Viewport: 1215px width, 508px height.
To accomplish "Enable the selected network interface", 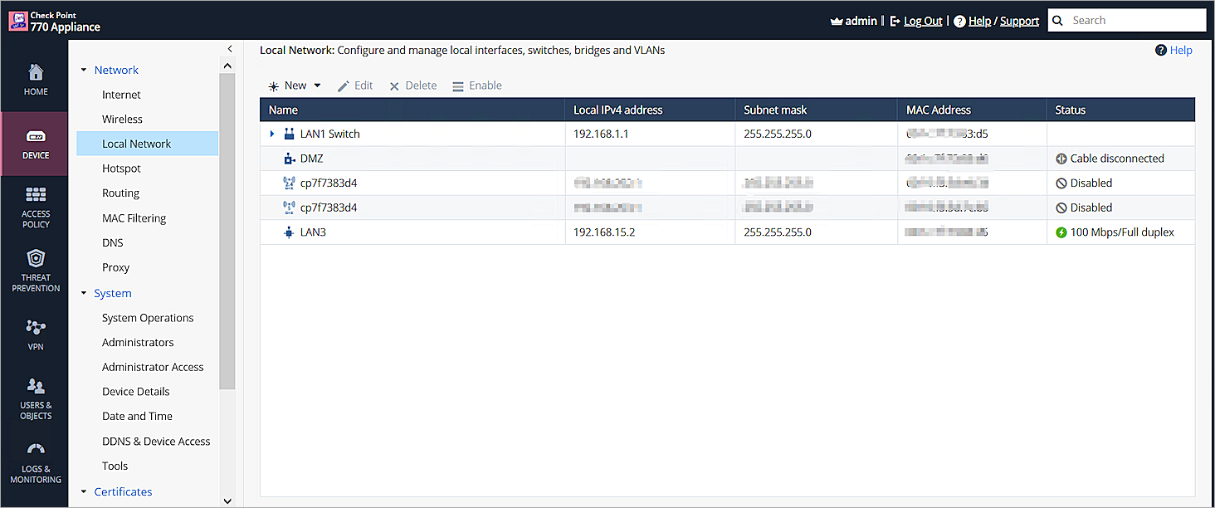I will [477, 85].
